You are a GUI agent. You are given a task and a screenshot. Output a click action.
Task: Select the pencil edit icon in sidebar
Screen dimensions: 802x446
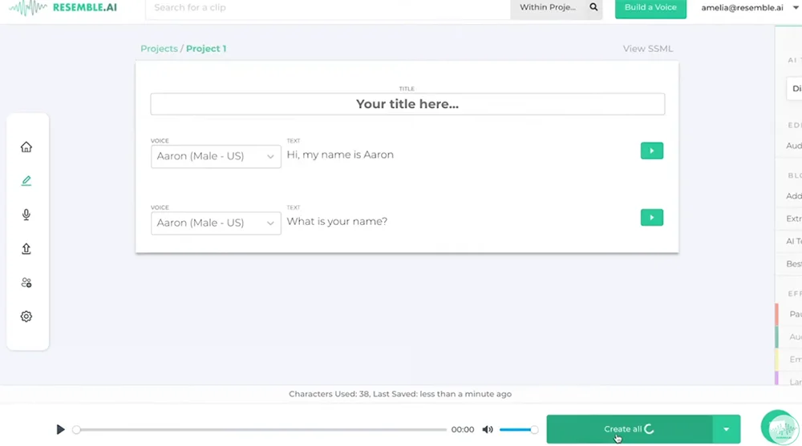pyautogui.click(x=26, y=181)
